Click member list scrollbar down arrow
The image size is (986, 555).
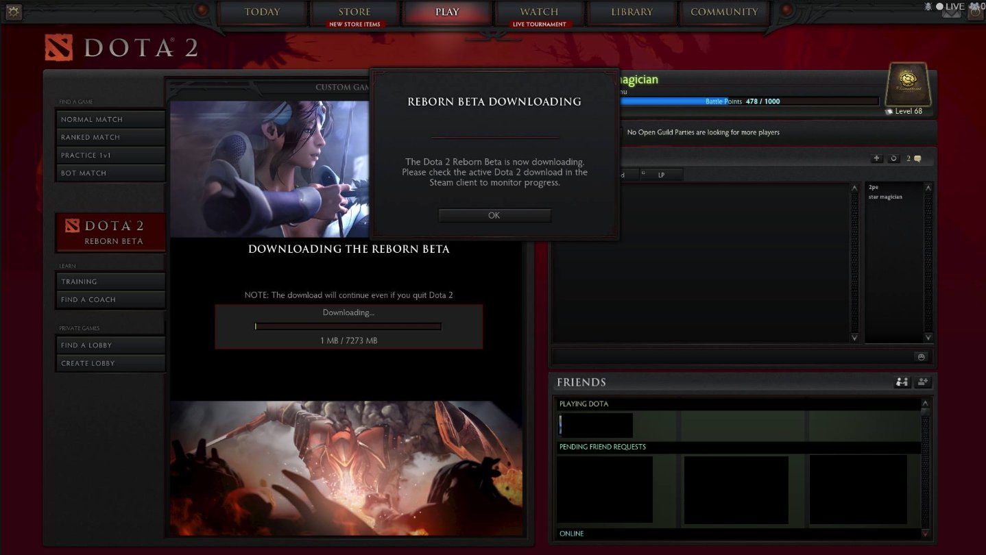pyautogui.click(x=928, y=338)
